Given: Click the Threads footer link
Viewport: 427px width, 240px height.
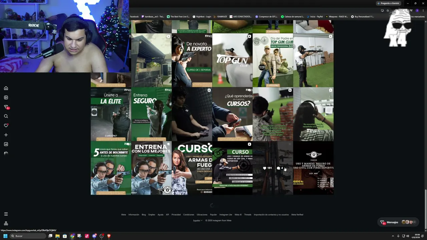Looking at the screenshot, I should coord(248,215).
